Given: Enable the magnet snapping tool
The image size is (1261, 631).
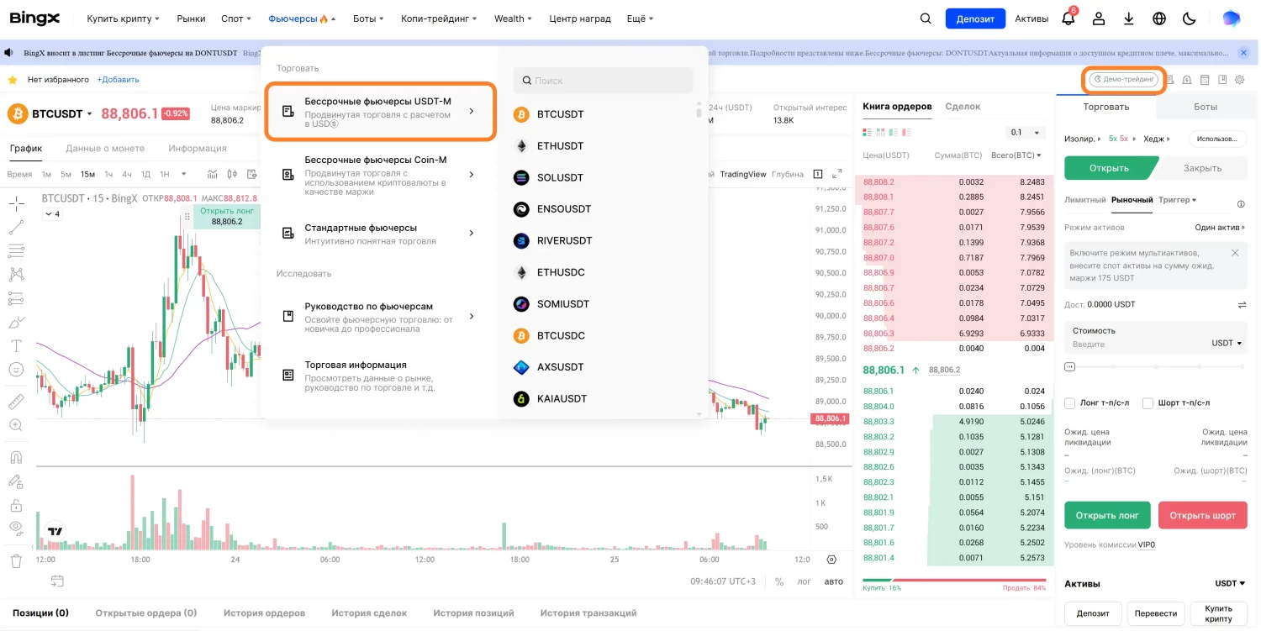Looking at the screenshot, I should tap(17, 455).
